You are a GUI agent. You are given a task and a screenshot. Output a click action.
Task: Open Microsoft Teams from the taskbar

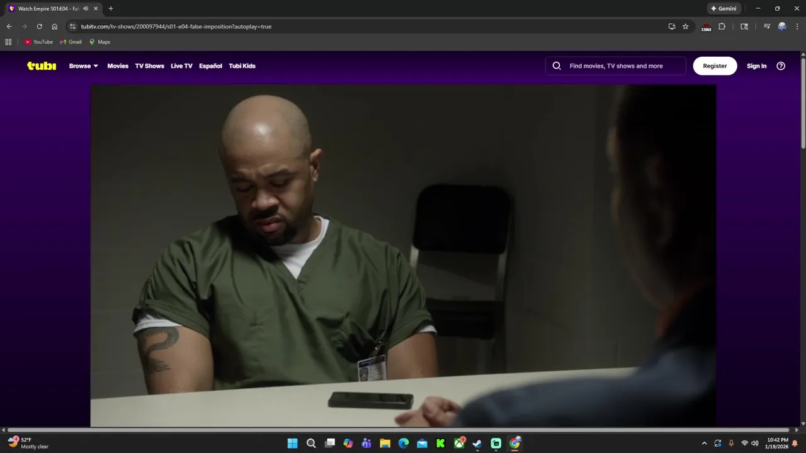pyautogui.click(x=366, y=444)
